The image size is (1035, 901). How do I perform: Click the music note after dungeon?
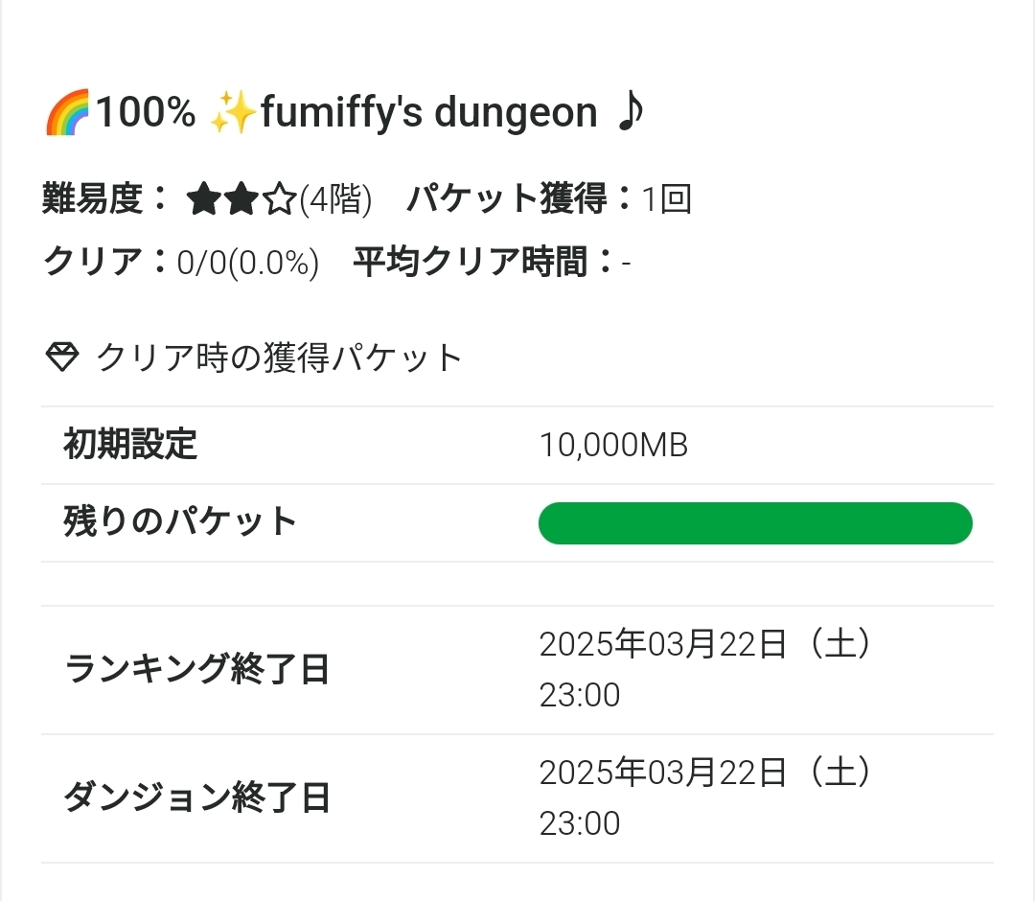click(x=631, y=112)
